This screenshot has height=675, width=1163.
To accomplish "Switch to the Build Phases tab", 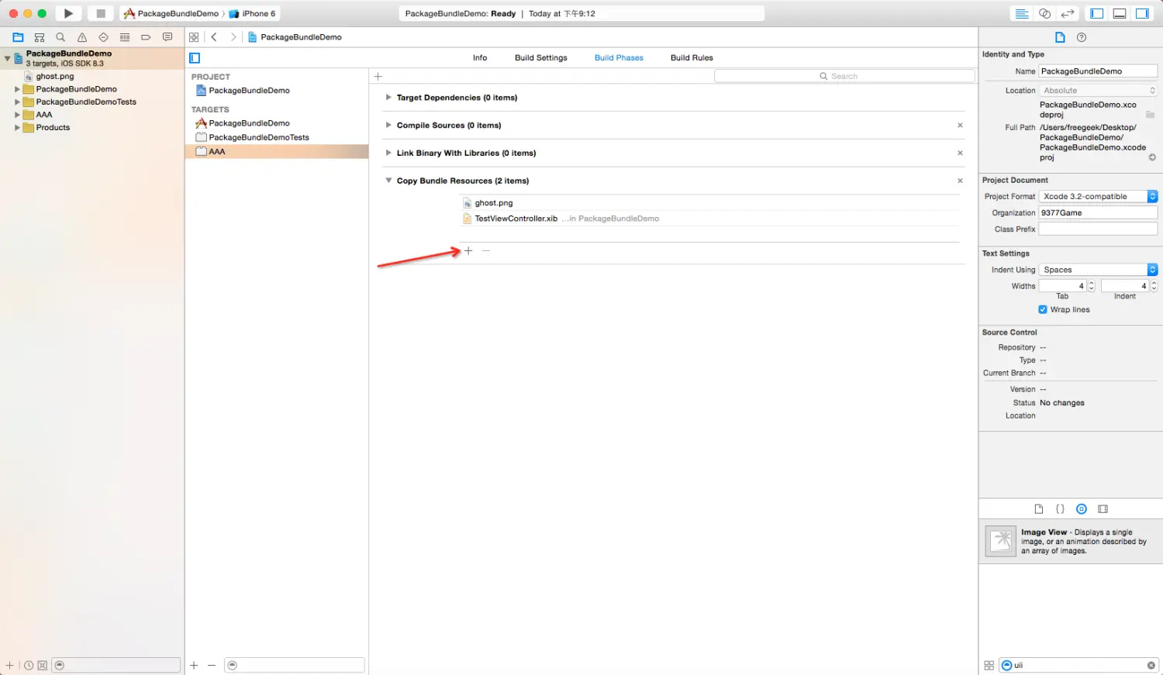I will click(619, 58).
